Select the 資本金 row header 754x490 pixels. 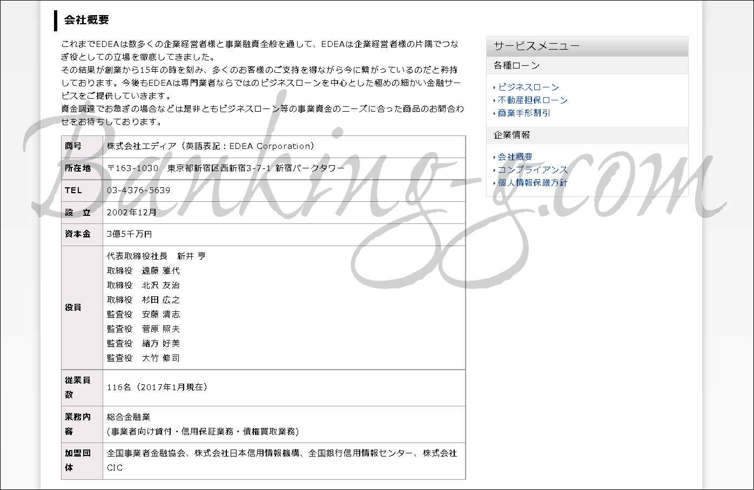[82, 234]
